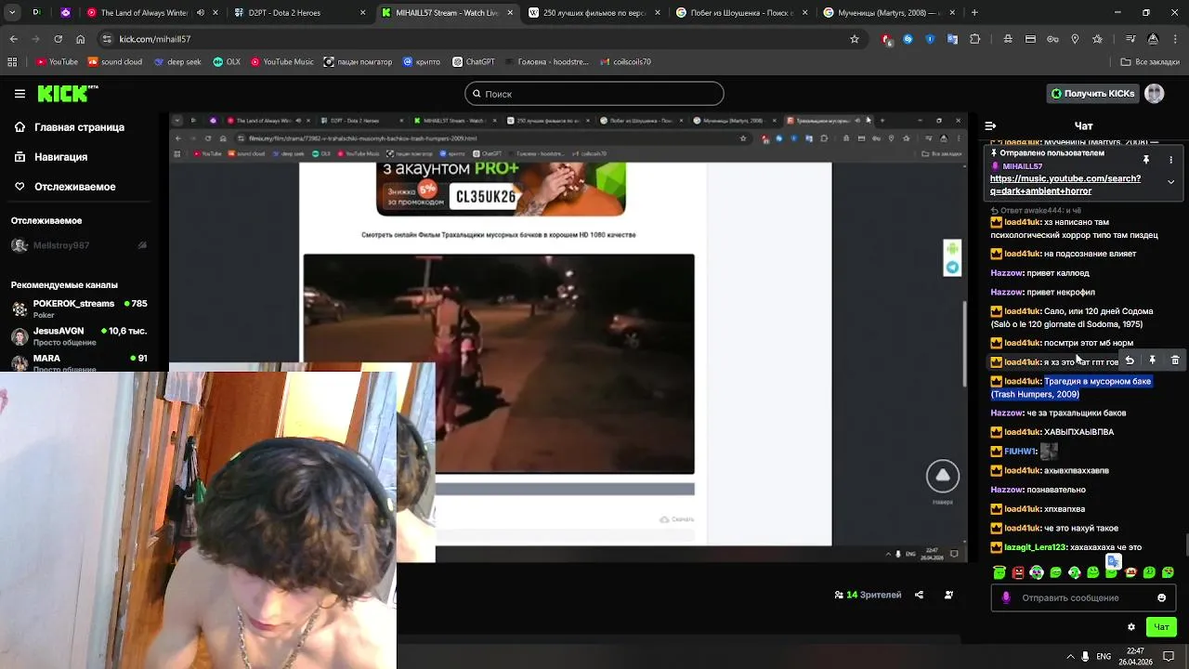Bookmark this page with star icon
The width and height of the screenshot is (1189, 669).
coord(855,39)
